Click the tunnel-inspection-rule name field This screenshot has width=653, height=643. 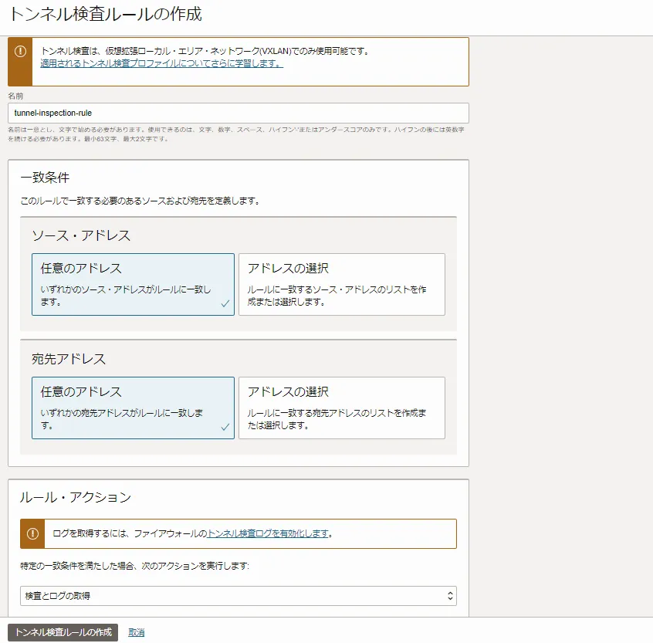click(x=232, y=111)
